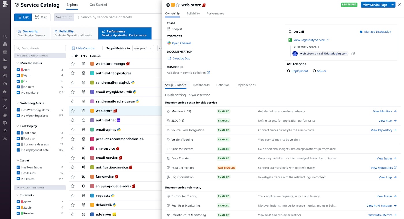Image resolution: width=404 pixels, height=219 pixels.
Task: Open the Manage Integration link
Action: coord(375,32)
